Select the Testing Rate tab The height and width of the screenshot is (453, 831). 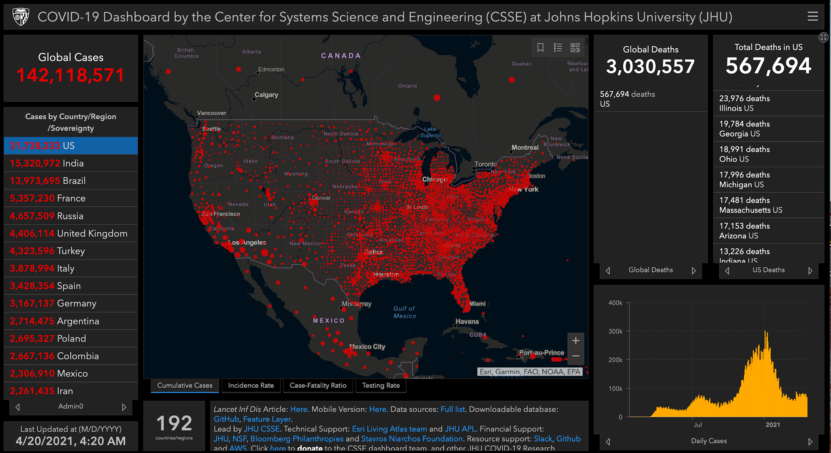click(x=381, y=385)
